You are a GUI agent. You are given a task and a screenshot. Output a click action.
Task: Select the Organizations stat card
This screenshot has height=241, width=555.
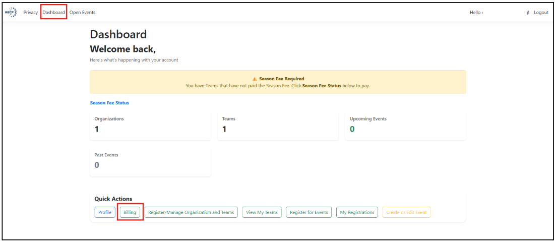150,126
